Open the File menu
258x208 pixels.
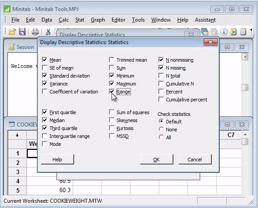(15, 20)
